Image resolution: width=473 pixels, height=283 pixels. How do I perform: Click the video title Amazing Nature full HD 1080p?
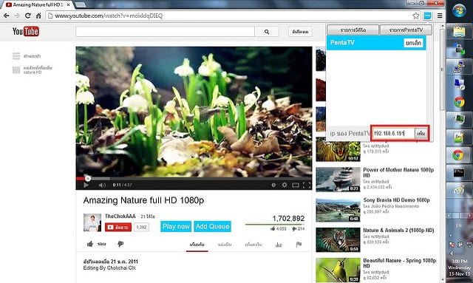click(143, 200)
